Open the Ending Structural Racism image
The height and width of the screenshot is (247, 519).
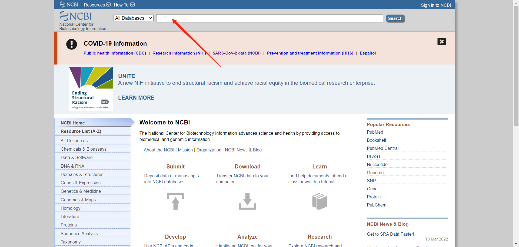point(91,89)
